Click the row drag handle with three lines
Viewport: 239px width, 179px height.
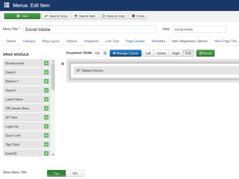point(63,64)
